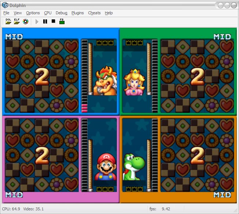Click the countdown 2 on Mario's board
This screenshot has height=214, width=239.
coord(42,155)
